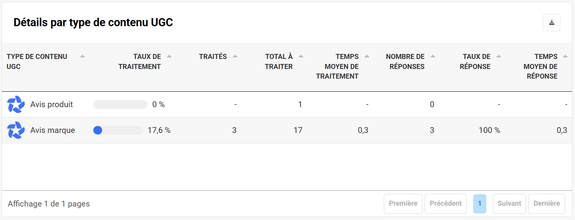Sort by Taux de traitement arrow
This screenshot has height=220, width=575.
pyautogui.click(x=169, y=57)
